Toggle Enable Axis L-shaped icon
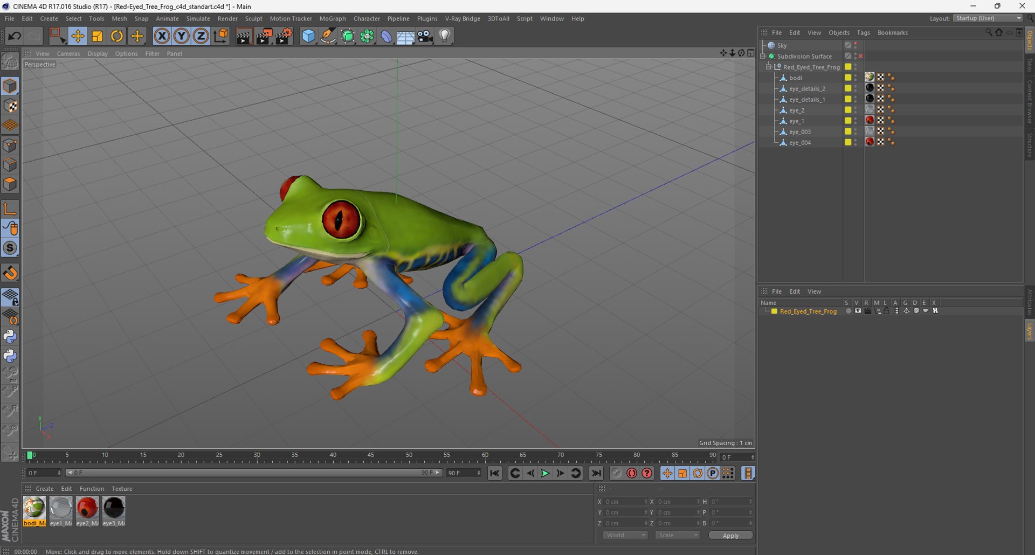 pyautogui.click(x=10, y=209)
